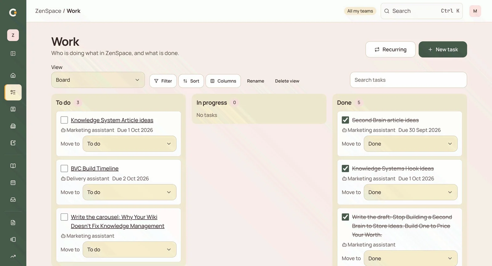Viewport: 492px width, 266px height.
Task: Open the building icon in sidebar
Action: 13,126
